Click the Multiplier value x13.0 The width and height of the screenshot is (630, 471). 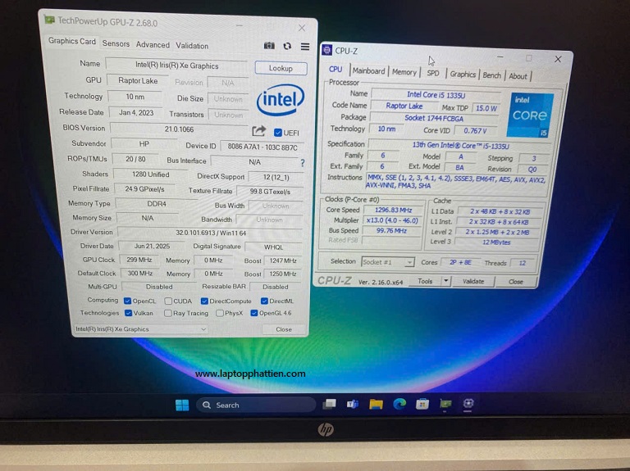392,220
